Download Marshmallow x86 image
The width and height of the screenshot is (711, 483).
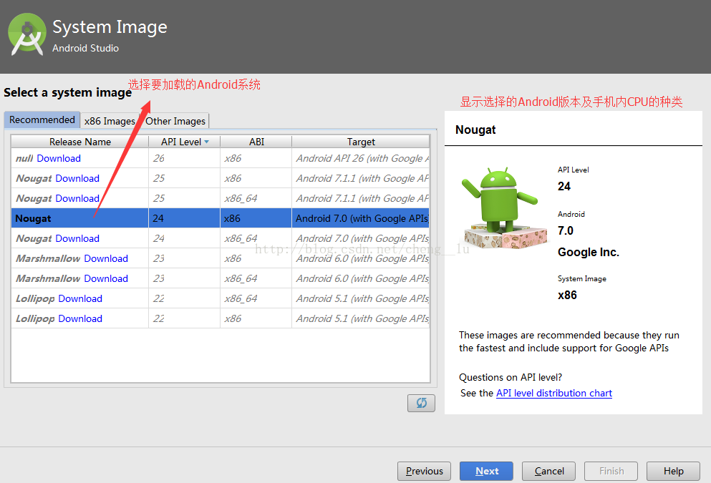tap(106, 258)
